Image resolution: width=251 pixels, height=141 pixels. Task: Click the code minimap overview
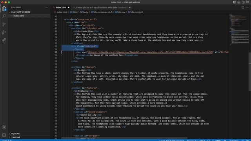pyautogui.click(x=239, y=30)
